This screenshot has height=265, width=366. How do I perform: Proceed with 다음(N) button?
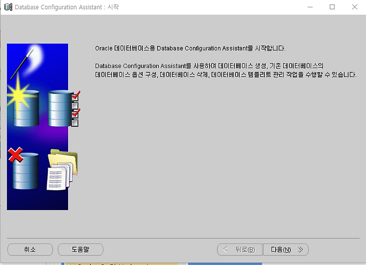coord(286,250)
